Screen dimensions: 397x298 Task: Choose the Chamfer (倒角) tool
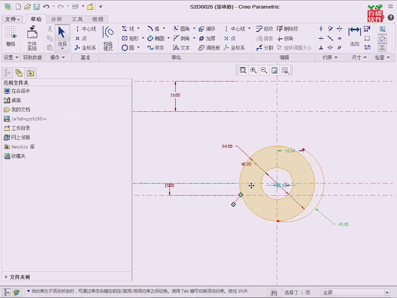pyautogui.click(x=181, y=38)
